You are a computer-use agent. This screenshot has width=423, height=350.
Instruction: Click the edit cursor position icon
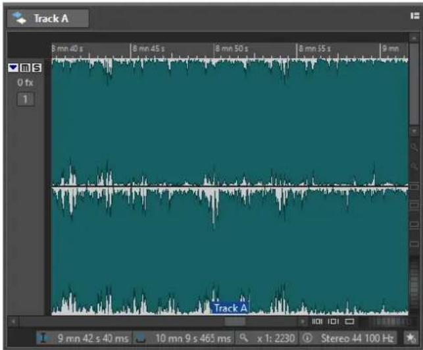[x=43, y=338]
